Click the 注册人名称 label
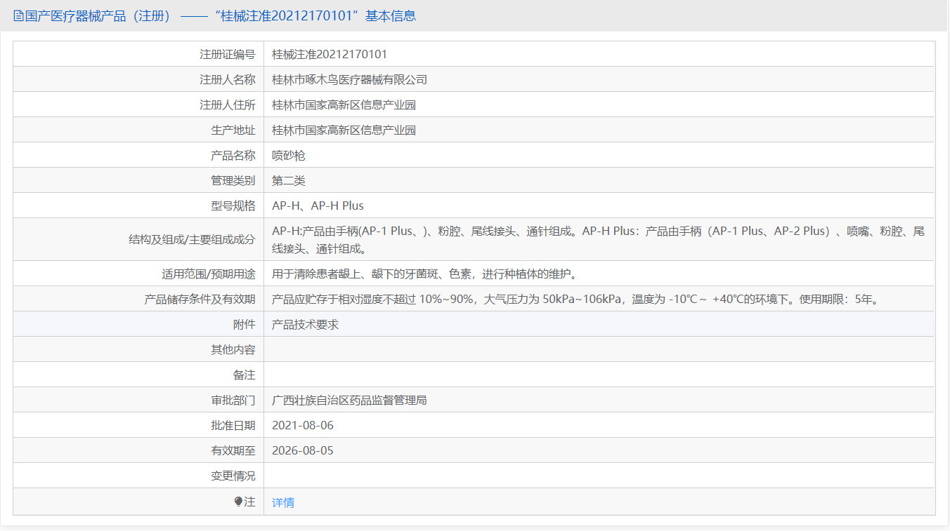950x531 pixels. point(227,79)
